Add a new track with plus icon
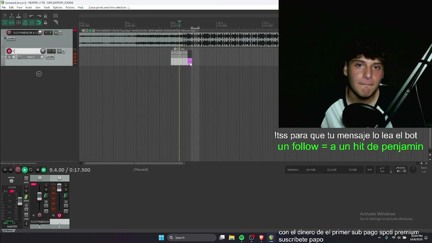Screen dimensions: 432x243 tap(39, 74)
